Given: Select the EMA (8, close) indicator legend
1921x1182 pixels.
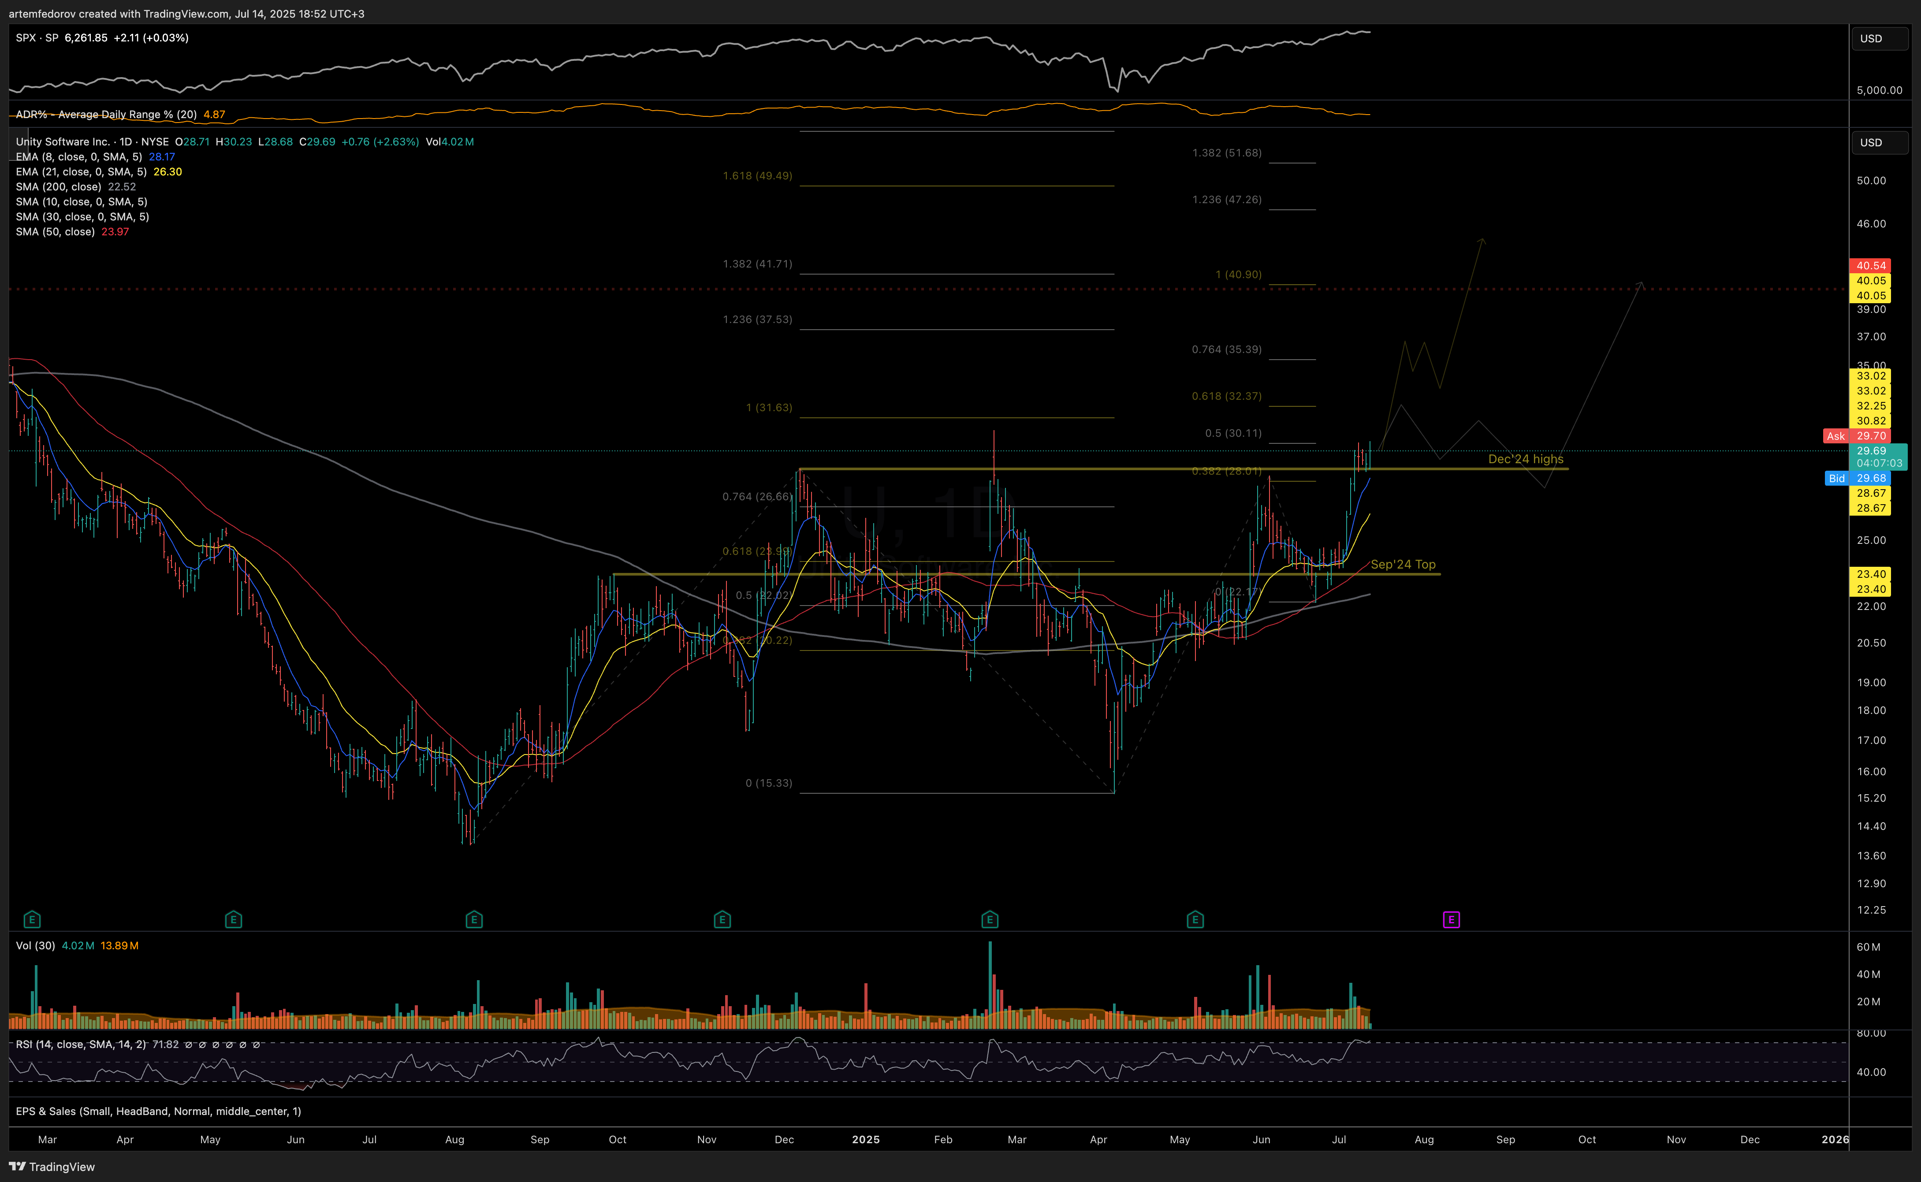Looking at the screenshot, I should click(x=79, y=156).
